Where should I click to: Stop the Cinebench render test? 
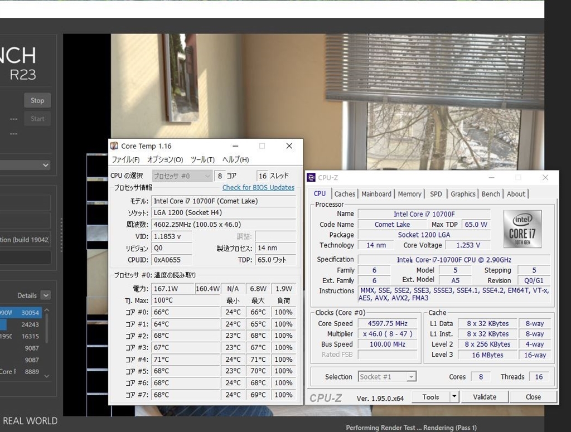pos(37,100)
